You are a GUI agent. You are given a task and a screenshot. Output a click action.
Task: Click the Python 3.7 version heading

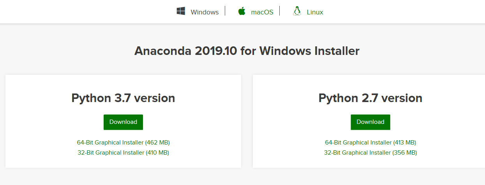point(123,98)
